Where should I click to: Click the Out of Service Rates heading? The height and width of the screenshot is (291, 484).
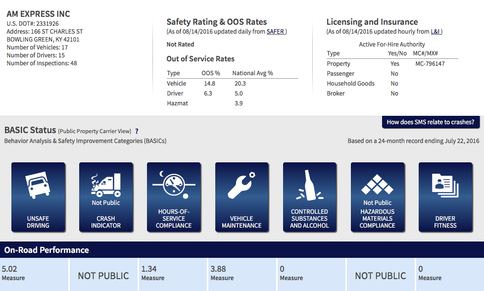click(200, 59)
